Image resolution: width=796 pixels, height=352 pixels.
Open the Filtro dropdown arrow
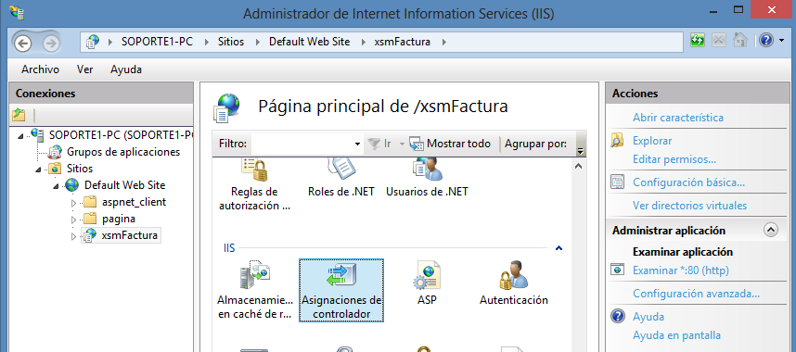click(x=357, y=145)
